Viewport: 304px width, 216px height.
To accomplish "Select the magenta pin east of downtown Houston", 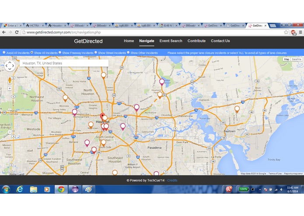I will [x=123, y=127].
